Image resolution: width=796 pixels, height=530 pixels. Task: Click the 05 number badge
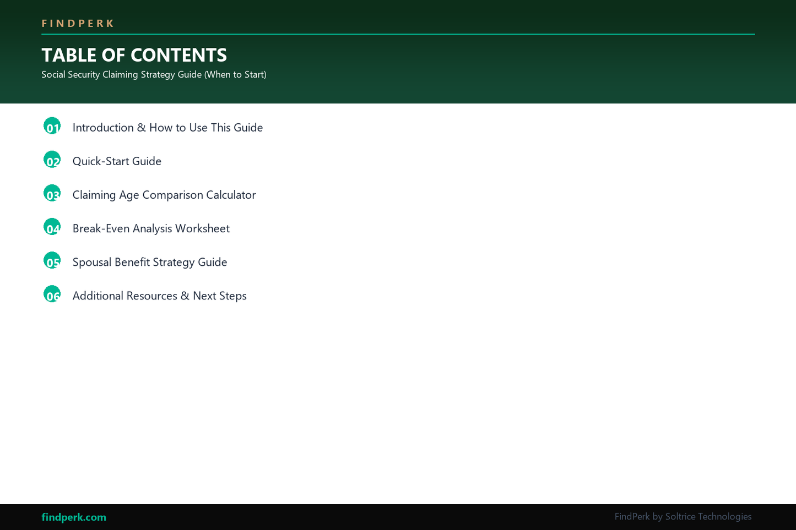pyautogui.click(x=52, y=260)
